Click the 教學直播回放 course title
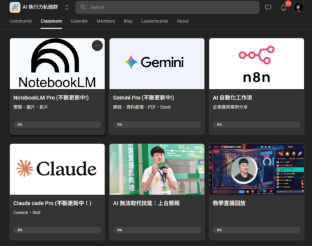The image size is (312, 246). (x=229, y=203)
